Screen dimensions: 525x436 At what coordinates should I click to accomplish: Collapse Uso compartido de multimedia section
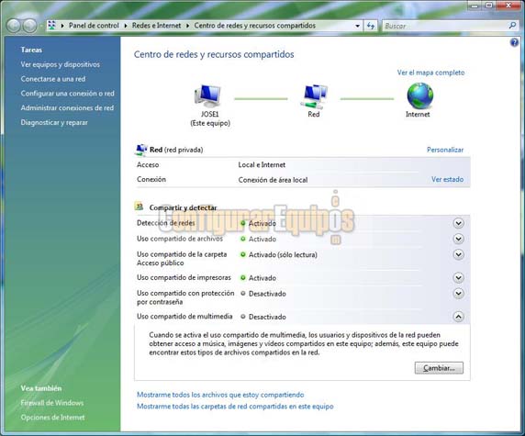[x=458, y=317]
